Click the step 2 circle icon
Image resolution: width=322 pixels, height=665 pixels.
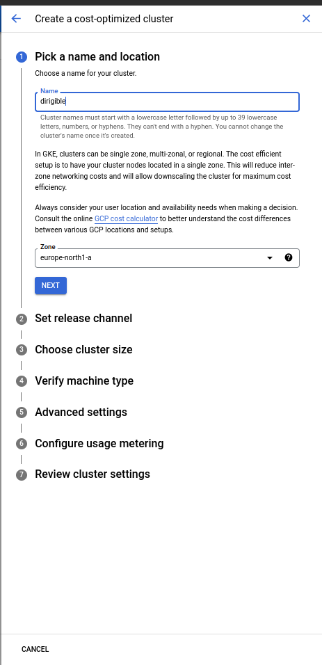(x=22, y=319)
